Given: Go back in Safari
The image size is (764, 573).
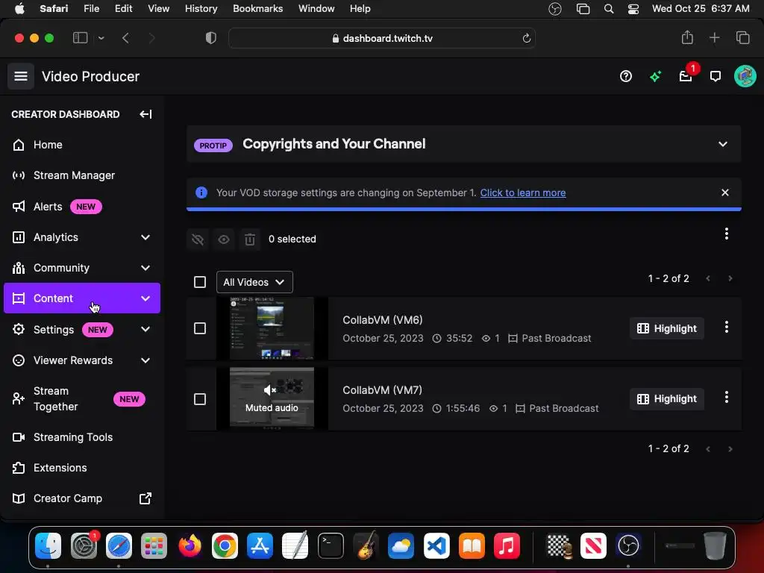Looking at the screenshot, I should pyautogui.click(x=125, y=38).
